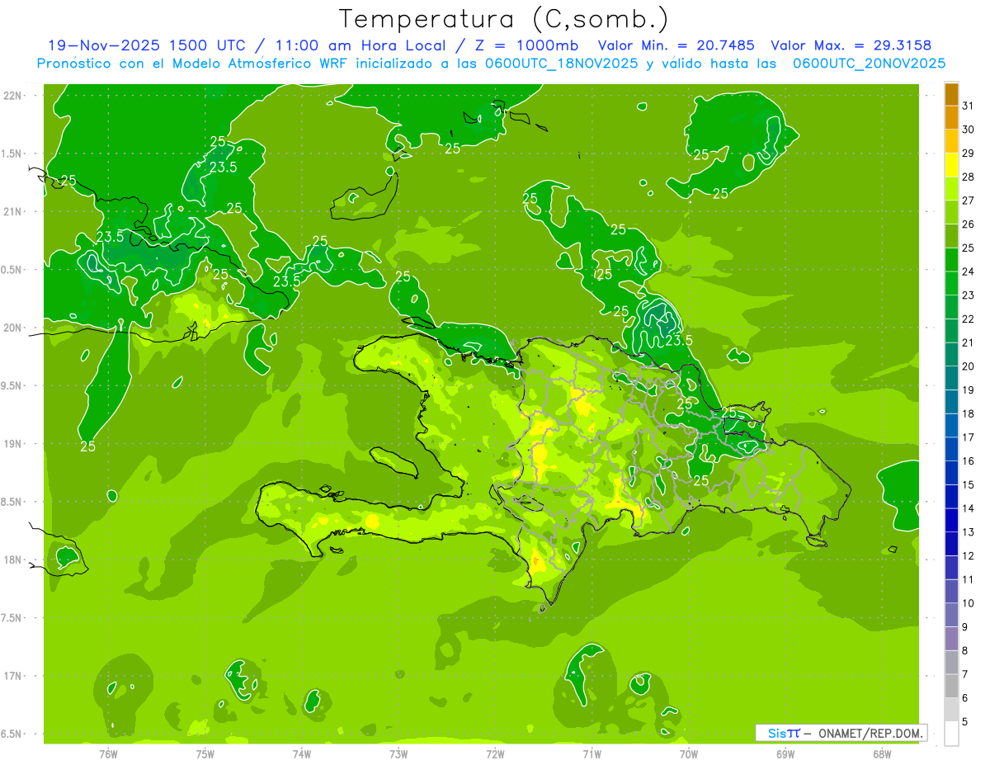Click the color scale label "27"
Screen dimensions: 990x765
click(x=969, y=201)
